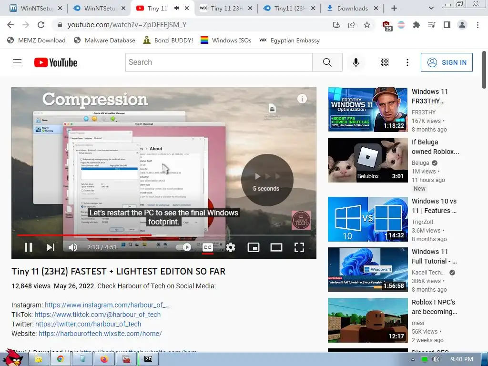
Task: Switch to the Downloads tab
Action: pos(352,8)
